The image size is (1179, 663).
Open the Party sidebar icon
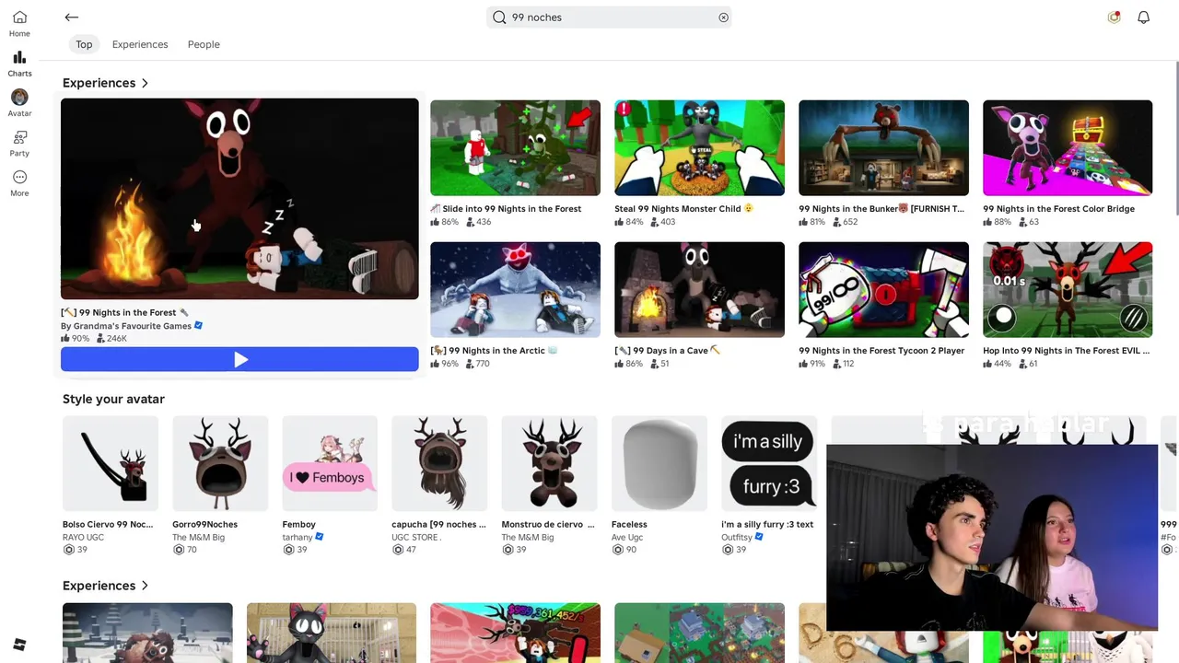(19, 143)
